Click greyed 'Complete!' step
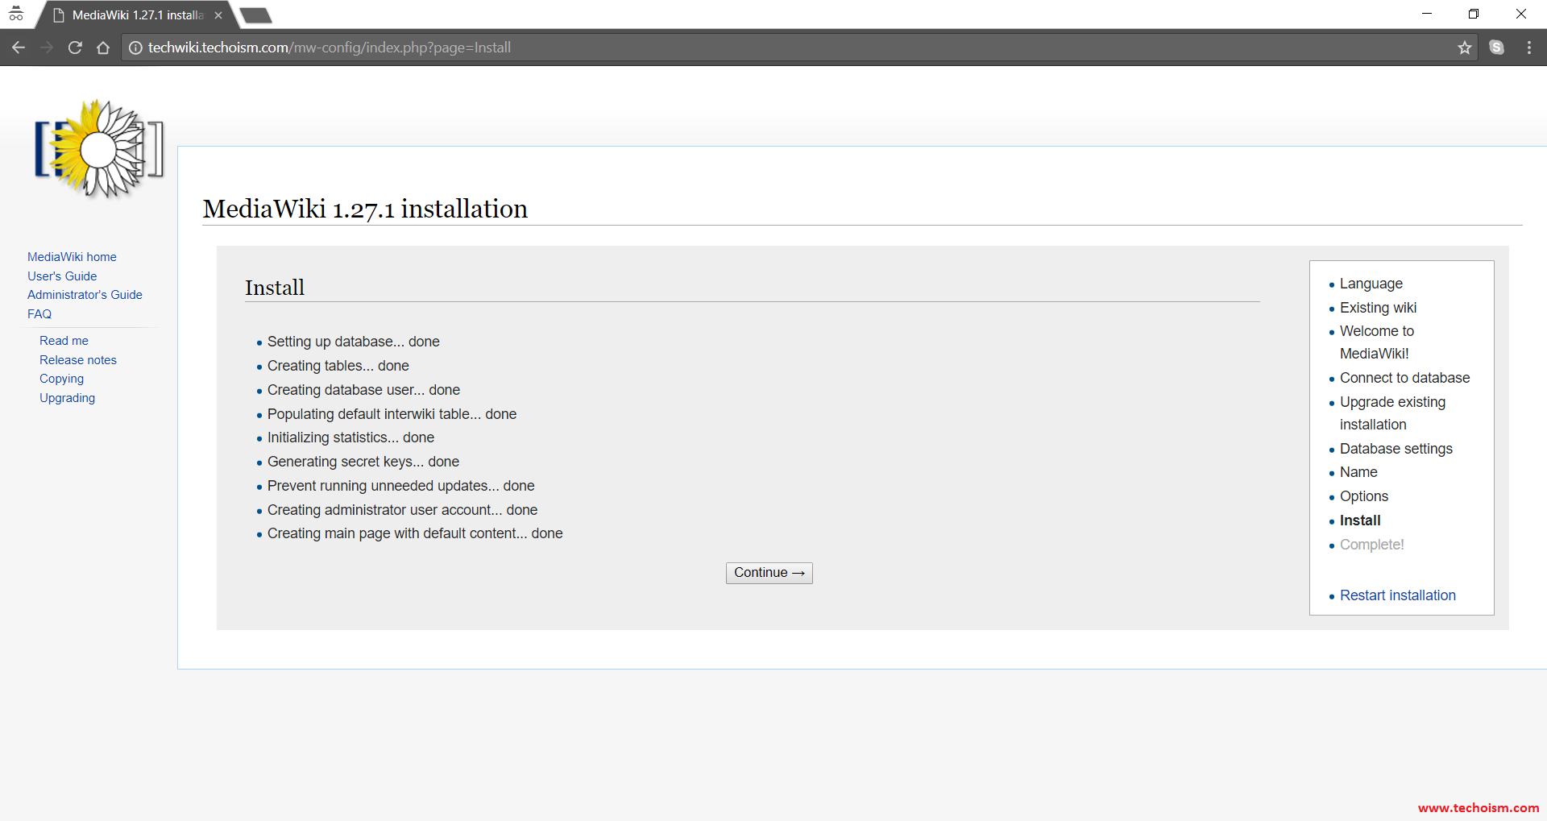Image resolution: width=1547 pixels, height=821 pixels. click(x=1371, y=545)
